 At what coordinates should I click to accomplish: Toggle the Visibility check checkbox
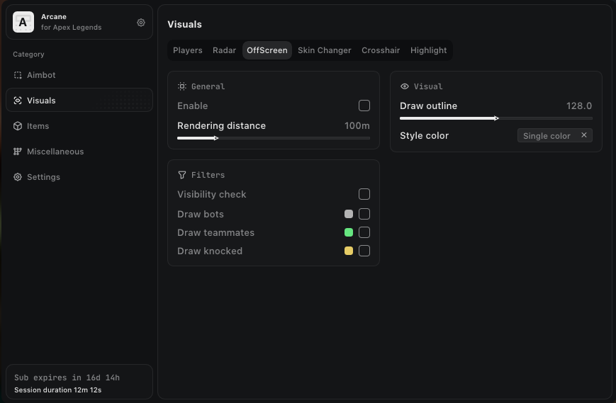click(x=364, y=194)
